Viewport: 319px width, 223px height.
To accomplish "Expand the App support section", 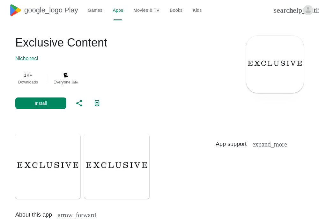I will pyautogui.click(x=270, y=144).
